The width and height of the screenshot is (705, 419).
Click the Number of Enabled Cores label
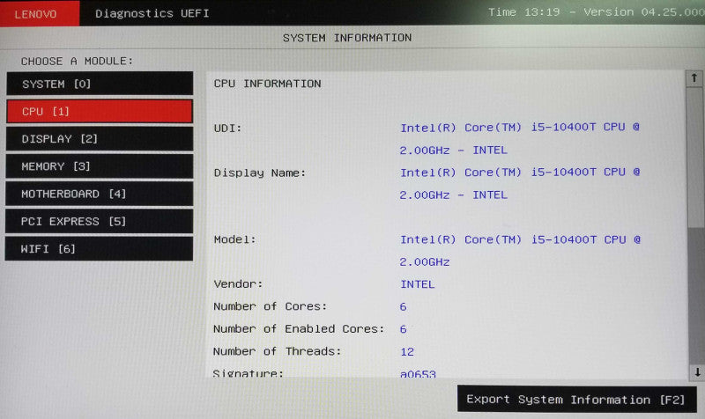(299, 328)
